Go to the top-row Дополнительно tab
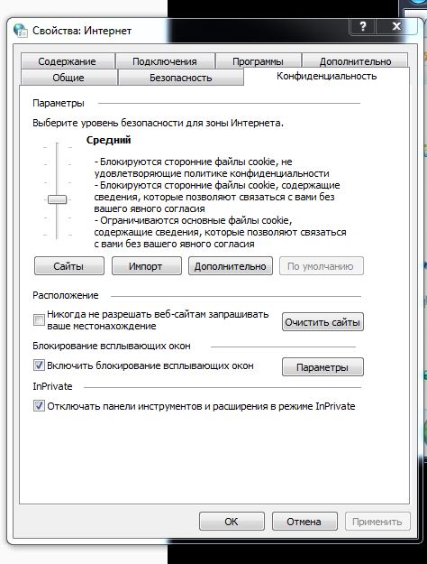 click(x=355, y=60)
